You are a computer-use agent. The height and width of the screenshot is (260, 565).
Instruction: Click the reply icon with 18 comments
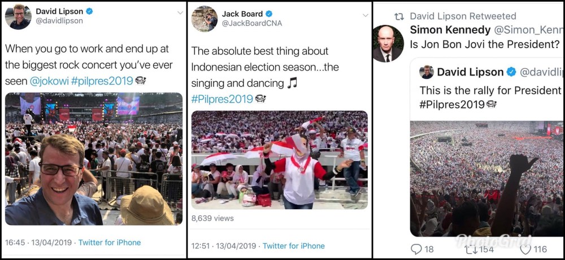tap(416, 249)
